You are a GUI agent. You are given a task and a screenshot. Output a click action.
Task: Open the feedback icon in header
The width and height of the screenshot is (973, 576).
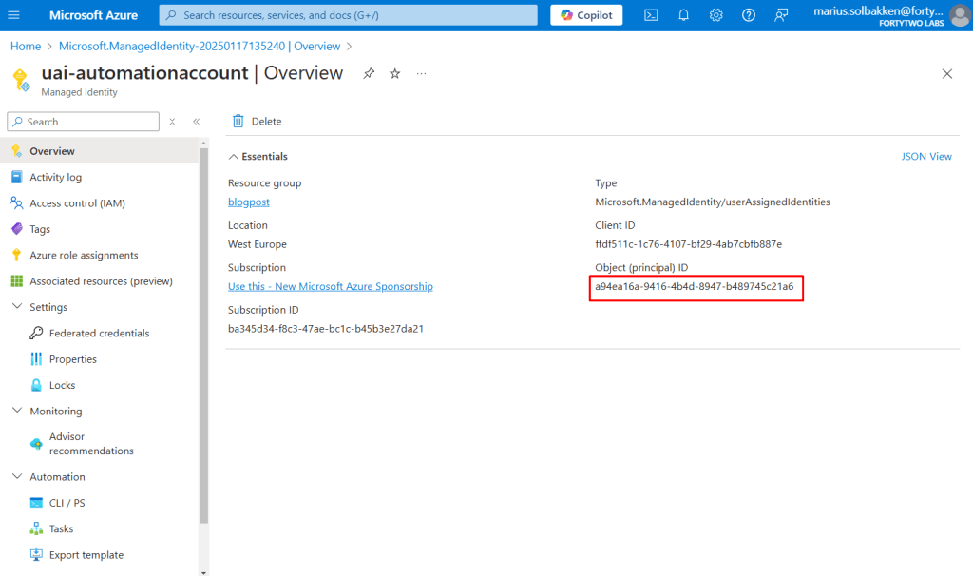[781, 15]
